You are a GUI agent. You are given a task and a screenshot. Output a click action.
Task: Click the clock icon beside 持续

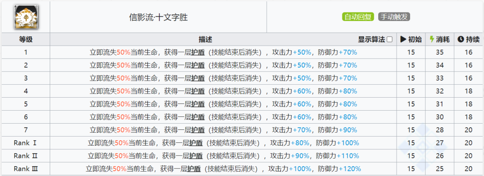[461, 39]
